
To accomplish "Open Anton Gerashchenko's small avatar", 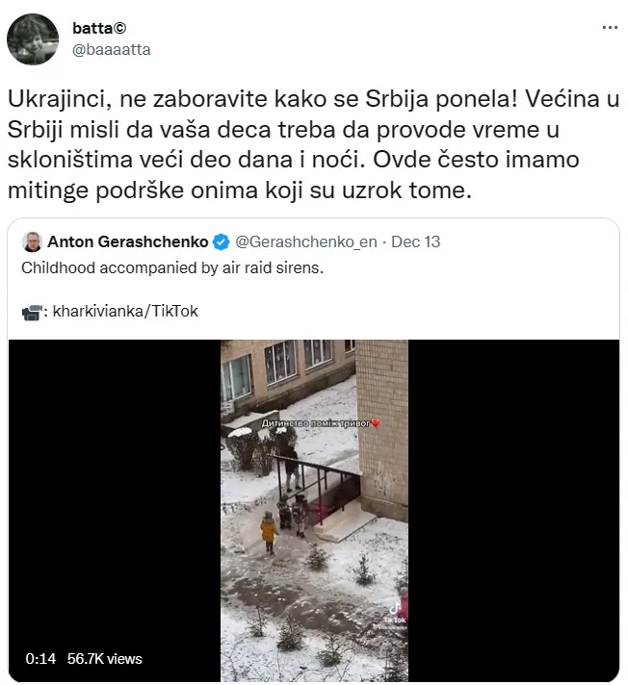I will click(x=32, y=241).
